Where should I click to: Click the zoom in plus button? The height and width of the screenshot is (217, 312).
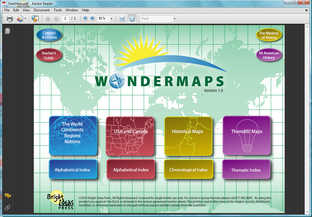coord(92,19)
